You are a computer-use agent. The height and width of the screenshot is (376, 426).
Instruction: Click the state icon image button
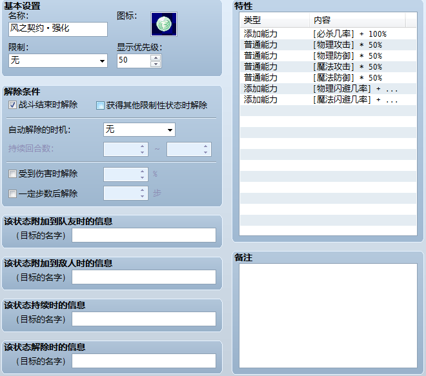(x=164, y=24)
